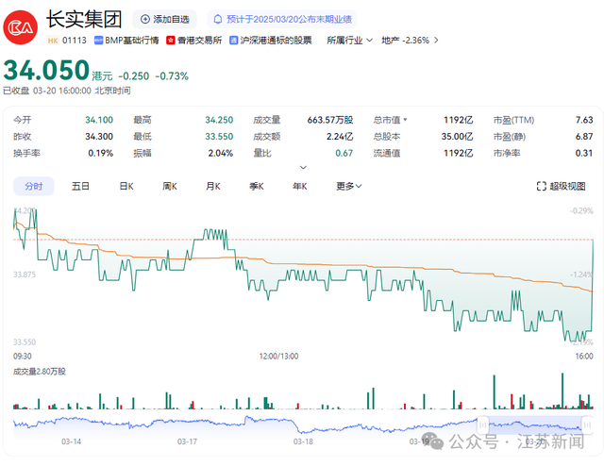The width and height of the screenshot is (604, 466).
Task: Click the 今开 value 34.100
Action: 99,120
